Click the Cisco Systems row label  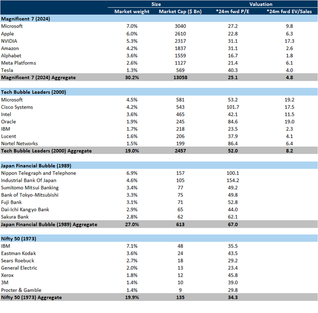coord(17,107)
